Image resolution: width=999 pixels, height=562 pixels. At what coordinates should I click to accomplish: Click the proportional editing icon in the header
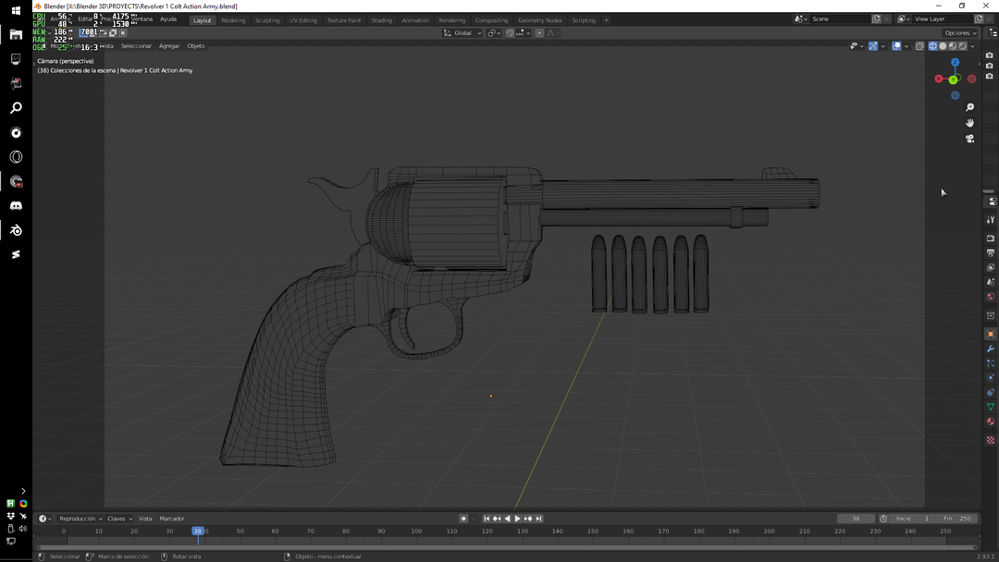click(540, 32)
